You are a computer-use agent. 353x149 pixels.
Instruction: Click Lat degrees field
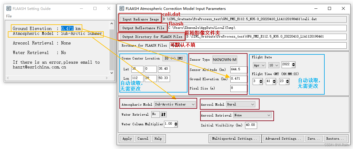[137, 69]
